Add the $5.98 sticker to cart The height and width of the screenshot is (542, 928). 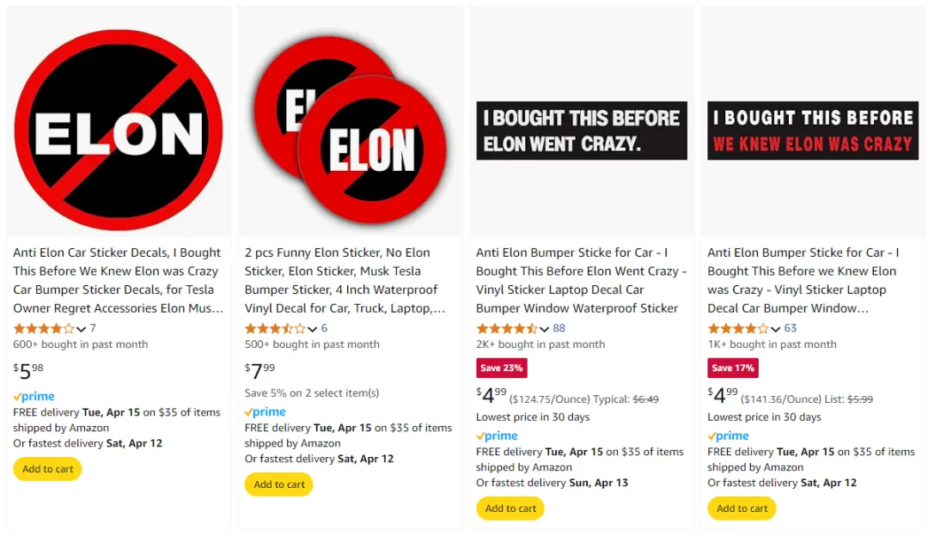47,469
